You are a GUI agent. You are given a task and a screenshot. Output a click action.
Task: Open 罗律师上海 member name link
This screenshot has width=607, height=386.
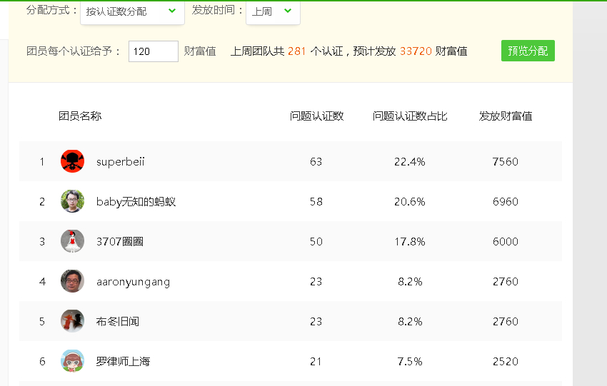[123, 362]
